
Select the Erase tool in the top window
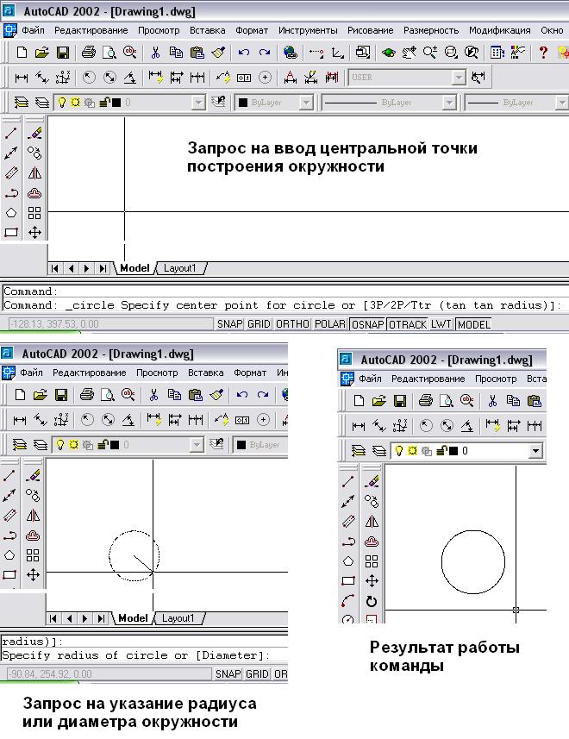[x=34, y=134]
